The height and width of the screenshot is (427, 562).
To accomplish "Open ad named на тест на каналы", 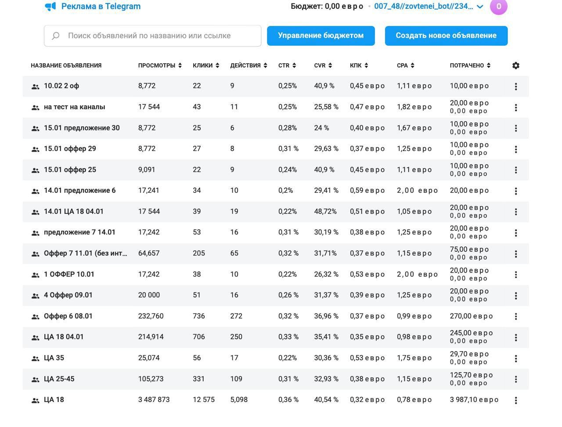I will [x=74, y=107].
